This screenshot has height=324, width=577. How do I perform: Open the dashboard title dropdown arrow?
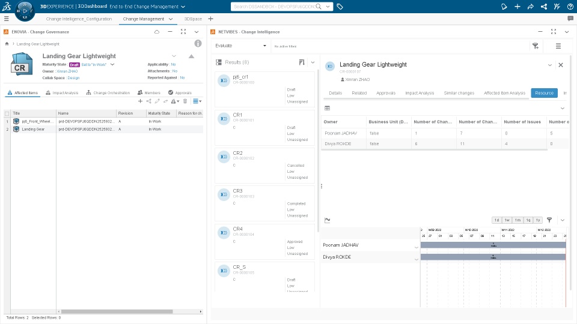tap(183, 7)
